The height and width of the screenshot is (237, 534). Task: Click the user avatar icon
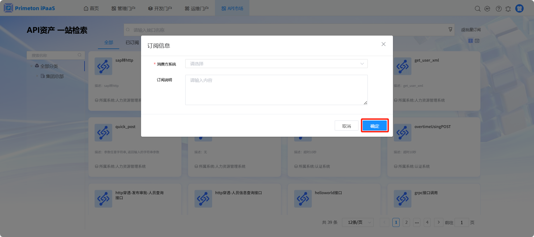click(519, 9)
